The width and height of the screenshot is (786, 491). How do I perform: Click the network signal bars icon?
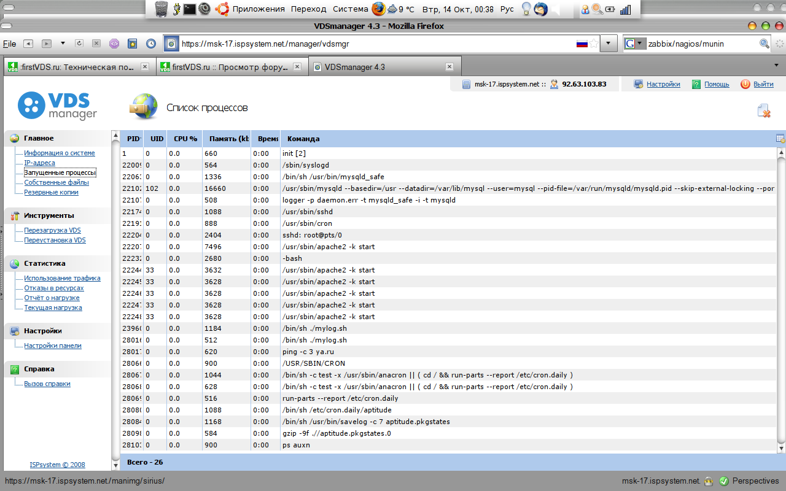pos(626,9)
